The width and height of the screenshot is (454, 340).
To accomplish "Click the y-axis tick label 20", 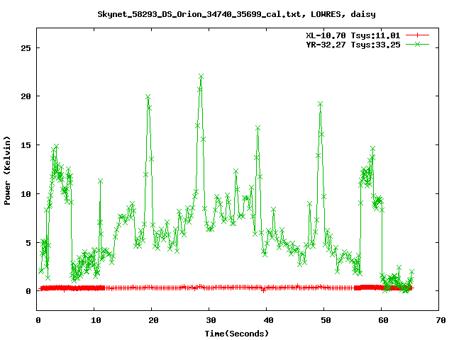I will 26,96.
